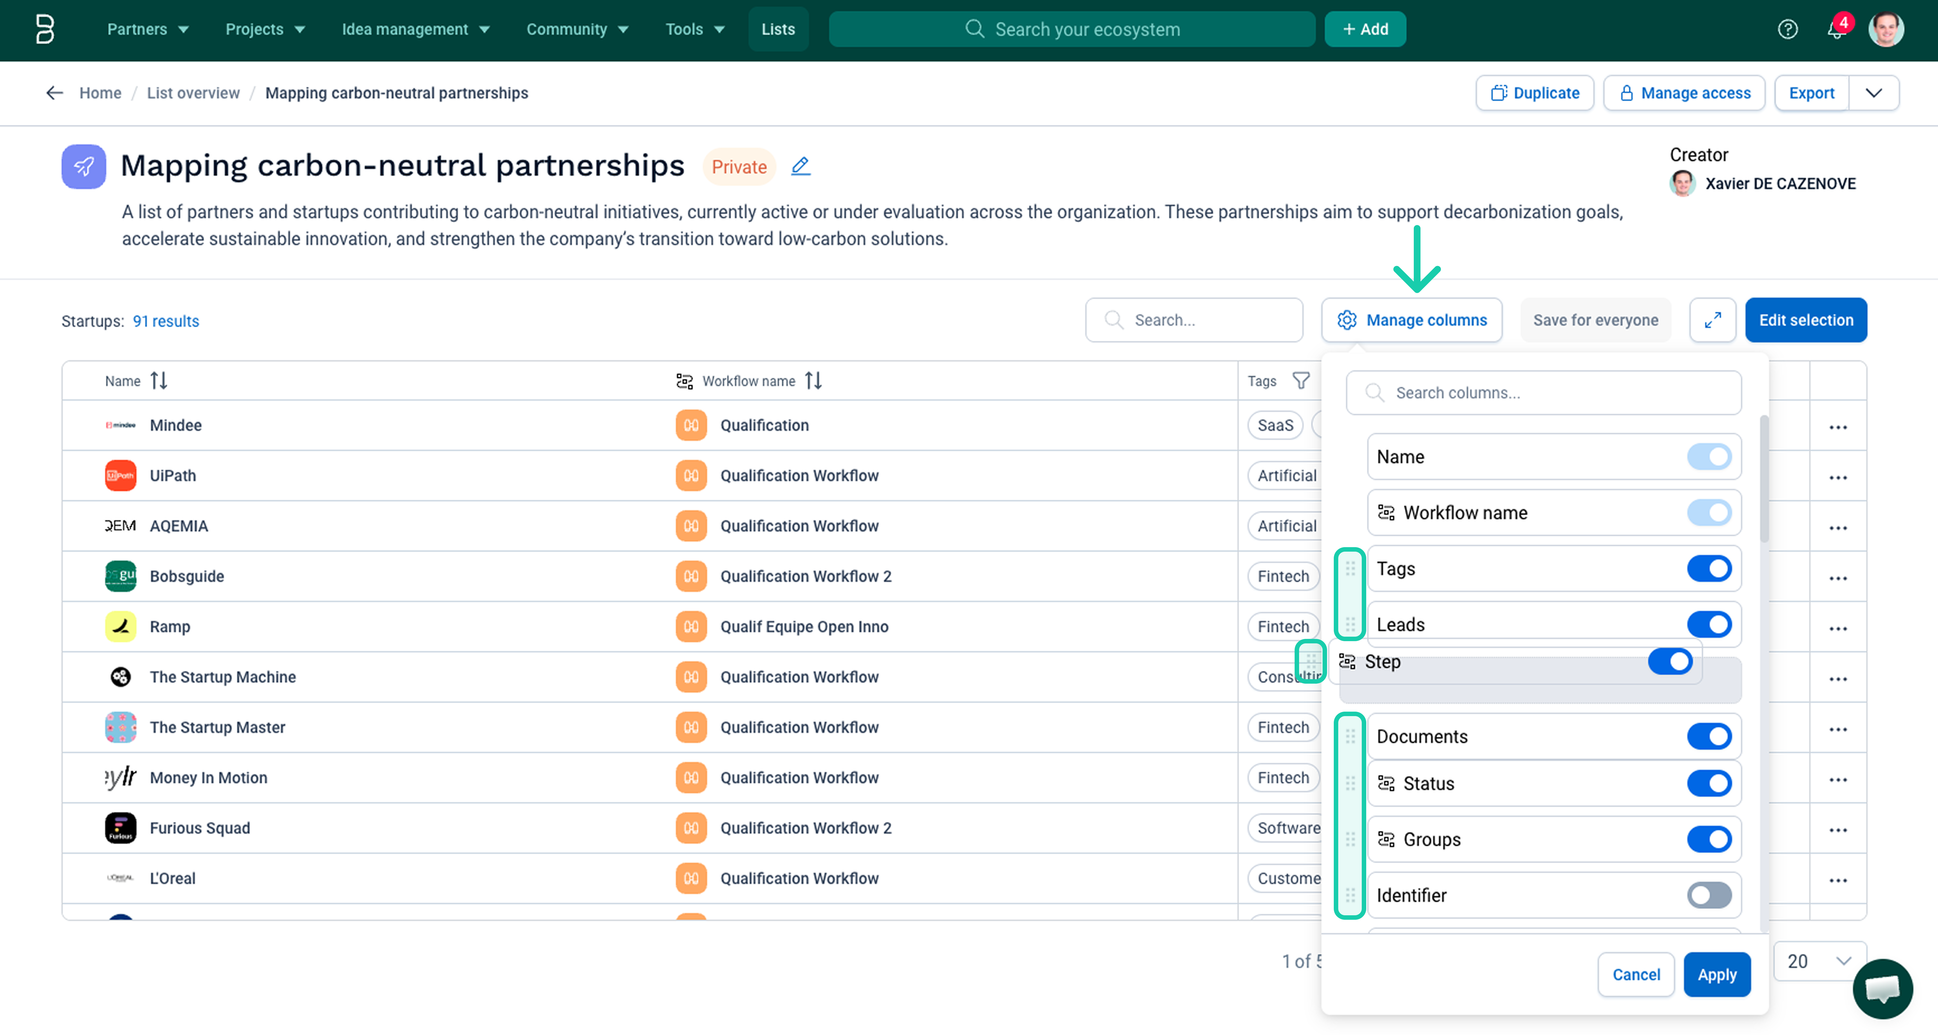Open row actions for Money In Motion
The image size is (1938, 1035).
1838,779
